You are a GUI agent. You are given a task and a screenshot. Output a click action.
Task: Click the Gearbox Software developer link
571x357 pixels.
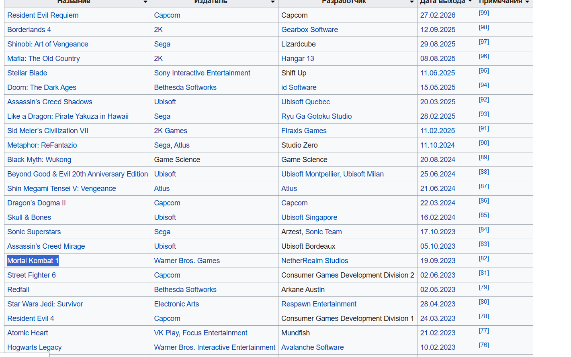pos(309,30)
